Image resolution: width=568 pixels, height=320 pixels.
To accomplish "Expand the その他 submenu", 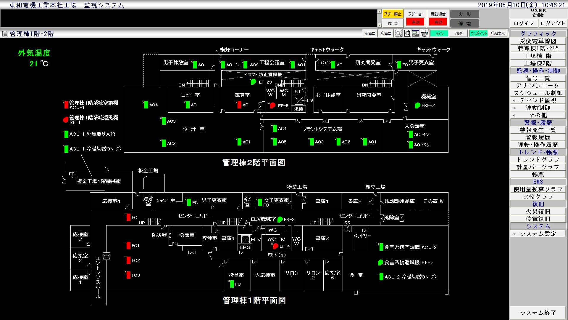I will coord(538,115).
